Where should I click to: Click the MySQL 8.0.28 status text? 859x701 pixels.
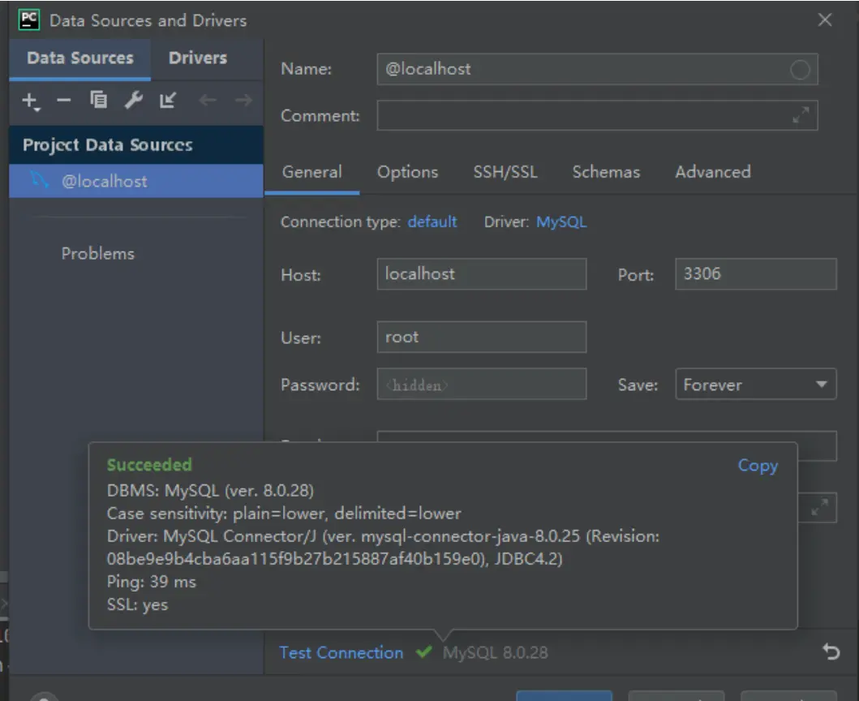click(x=496, y=653)
